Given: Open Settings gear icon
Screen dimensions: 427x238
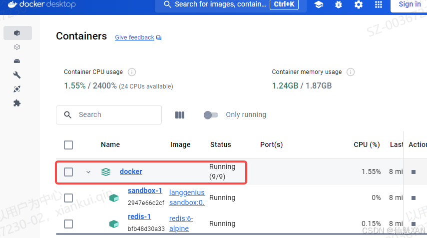Looking at the screenshot, I should point(359,4).
